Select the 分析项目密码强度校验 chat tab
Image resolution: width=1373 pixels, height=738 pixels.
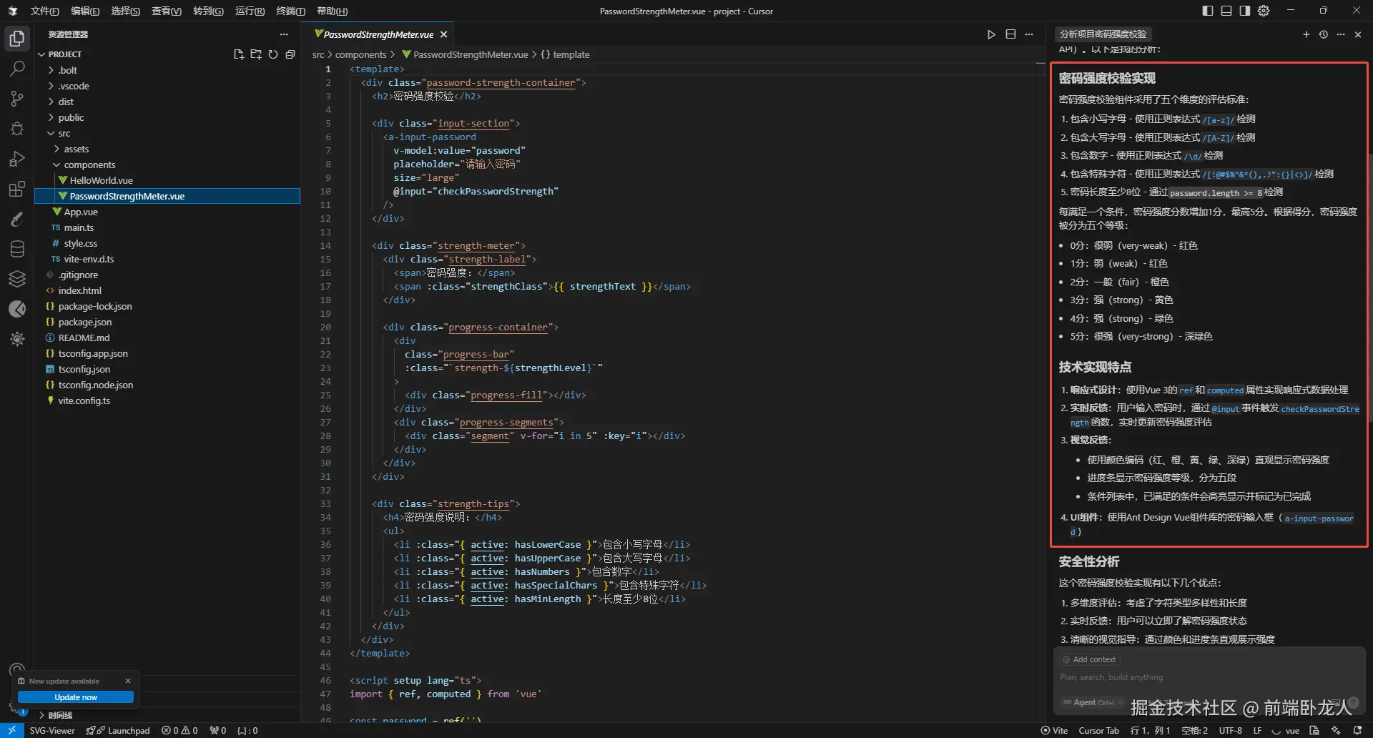pyautogui.click(x=1103, y=34)
